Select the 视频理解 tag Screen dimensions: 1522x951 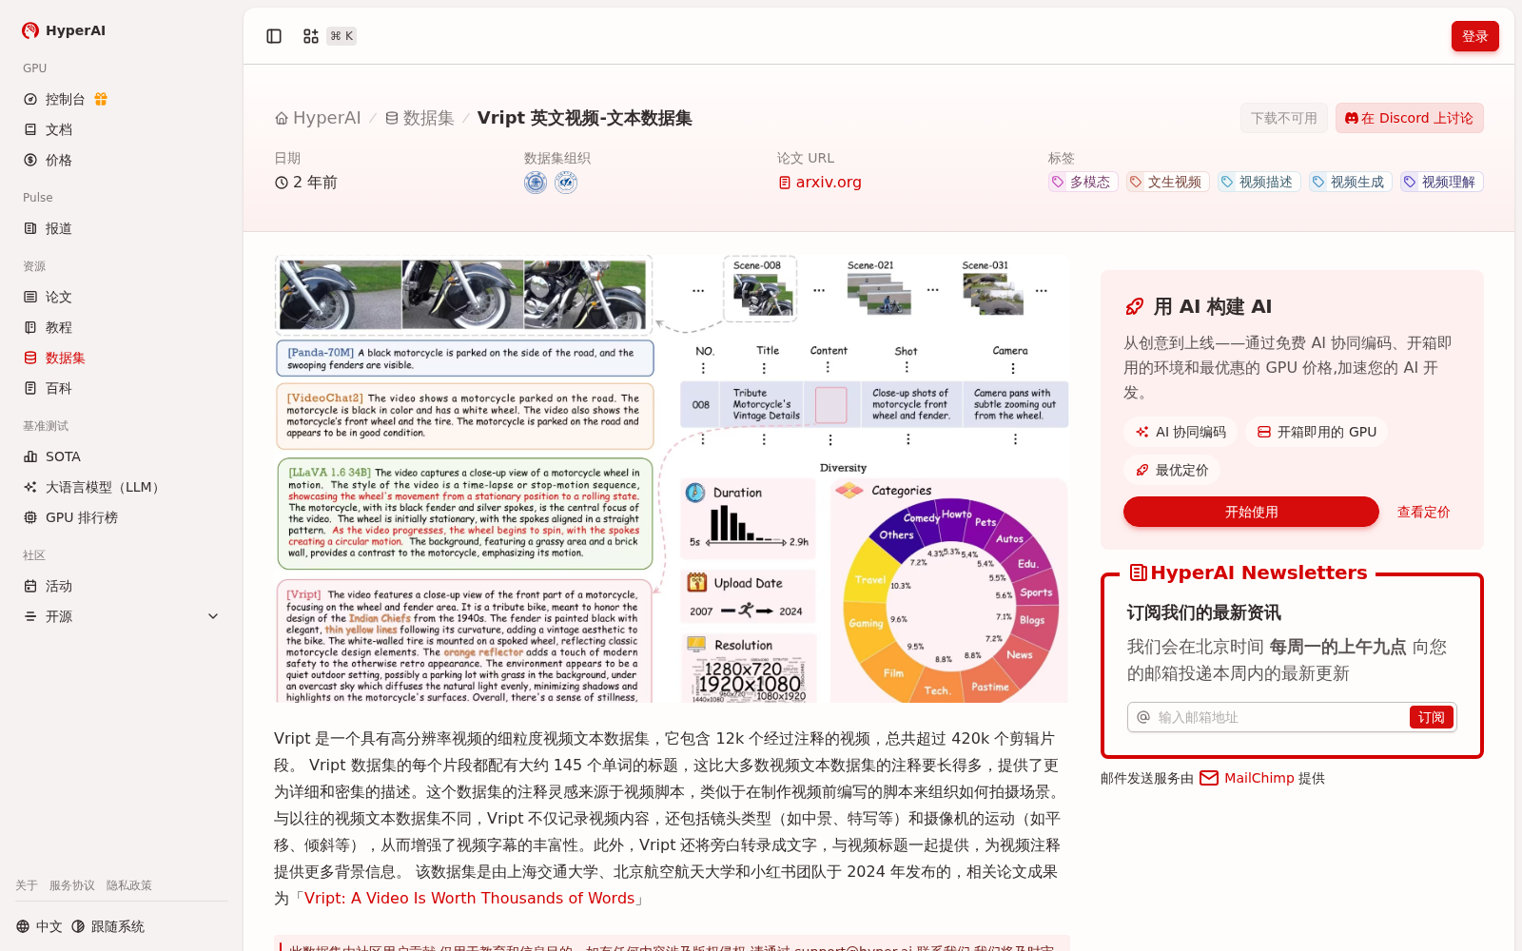click(x=1441, y=182)
